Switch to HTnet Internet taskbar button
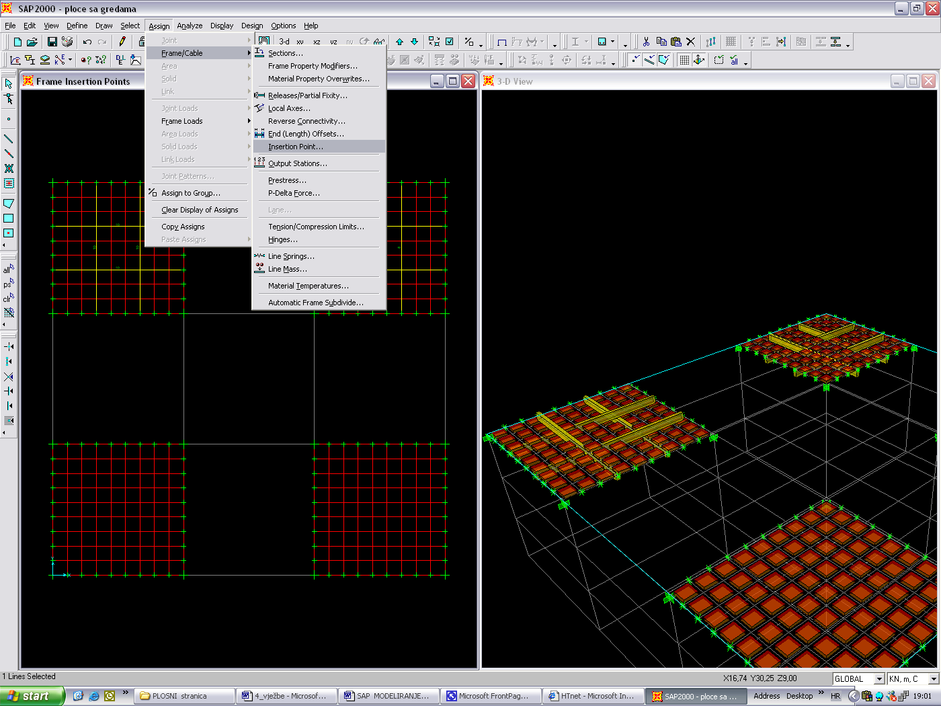This screenshot has height=706, width=941. 594,696
